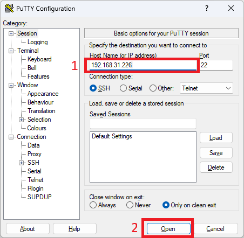The image size is (244, 238).
Task: Set close window on exit to Always
Action: tap(93, 205)
